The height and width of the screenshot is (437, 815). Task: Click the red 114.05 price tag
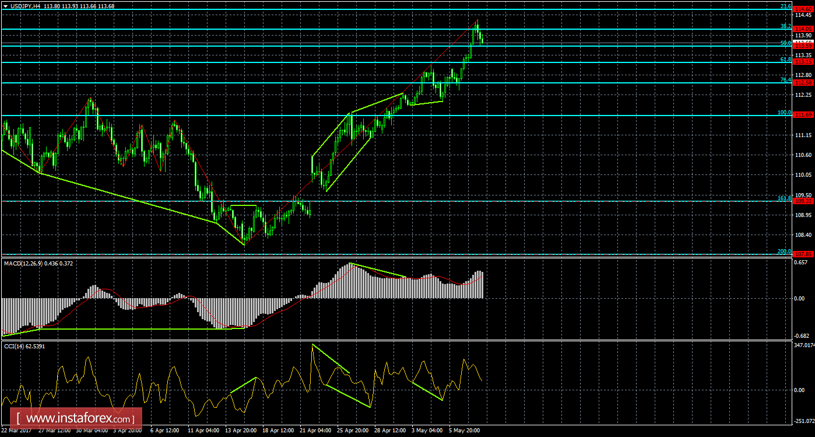click(804, 29)
